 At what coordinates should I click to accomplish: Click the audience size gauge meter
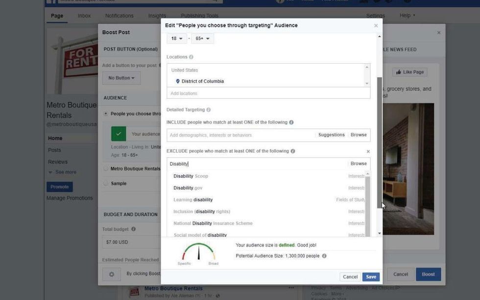[198, 252]
